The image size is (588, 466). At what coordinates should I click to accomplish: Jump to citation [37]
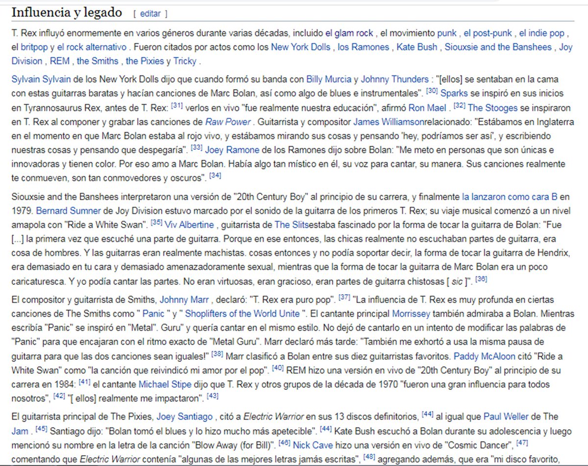pyautogui.click(x=345, y=297)
